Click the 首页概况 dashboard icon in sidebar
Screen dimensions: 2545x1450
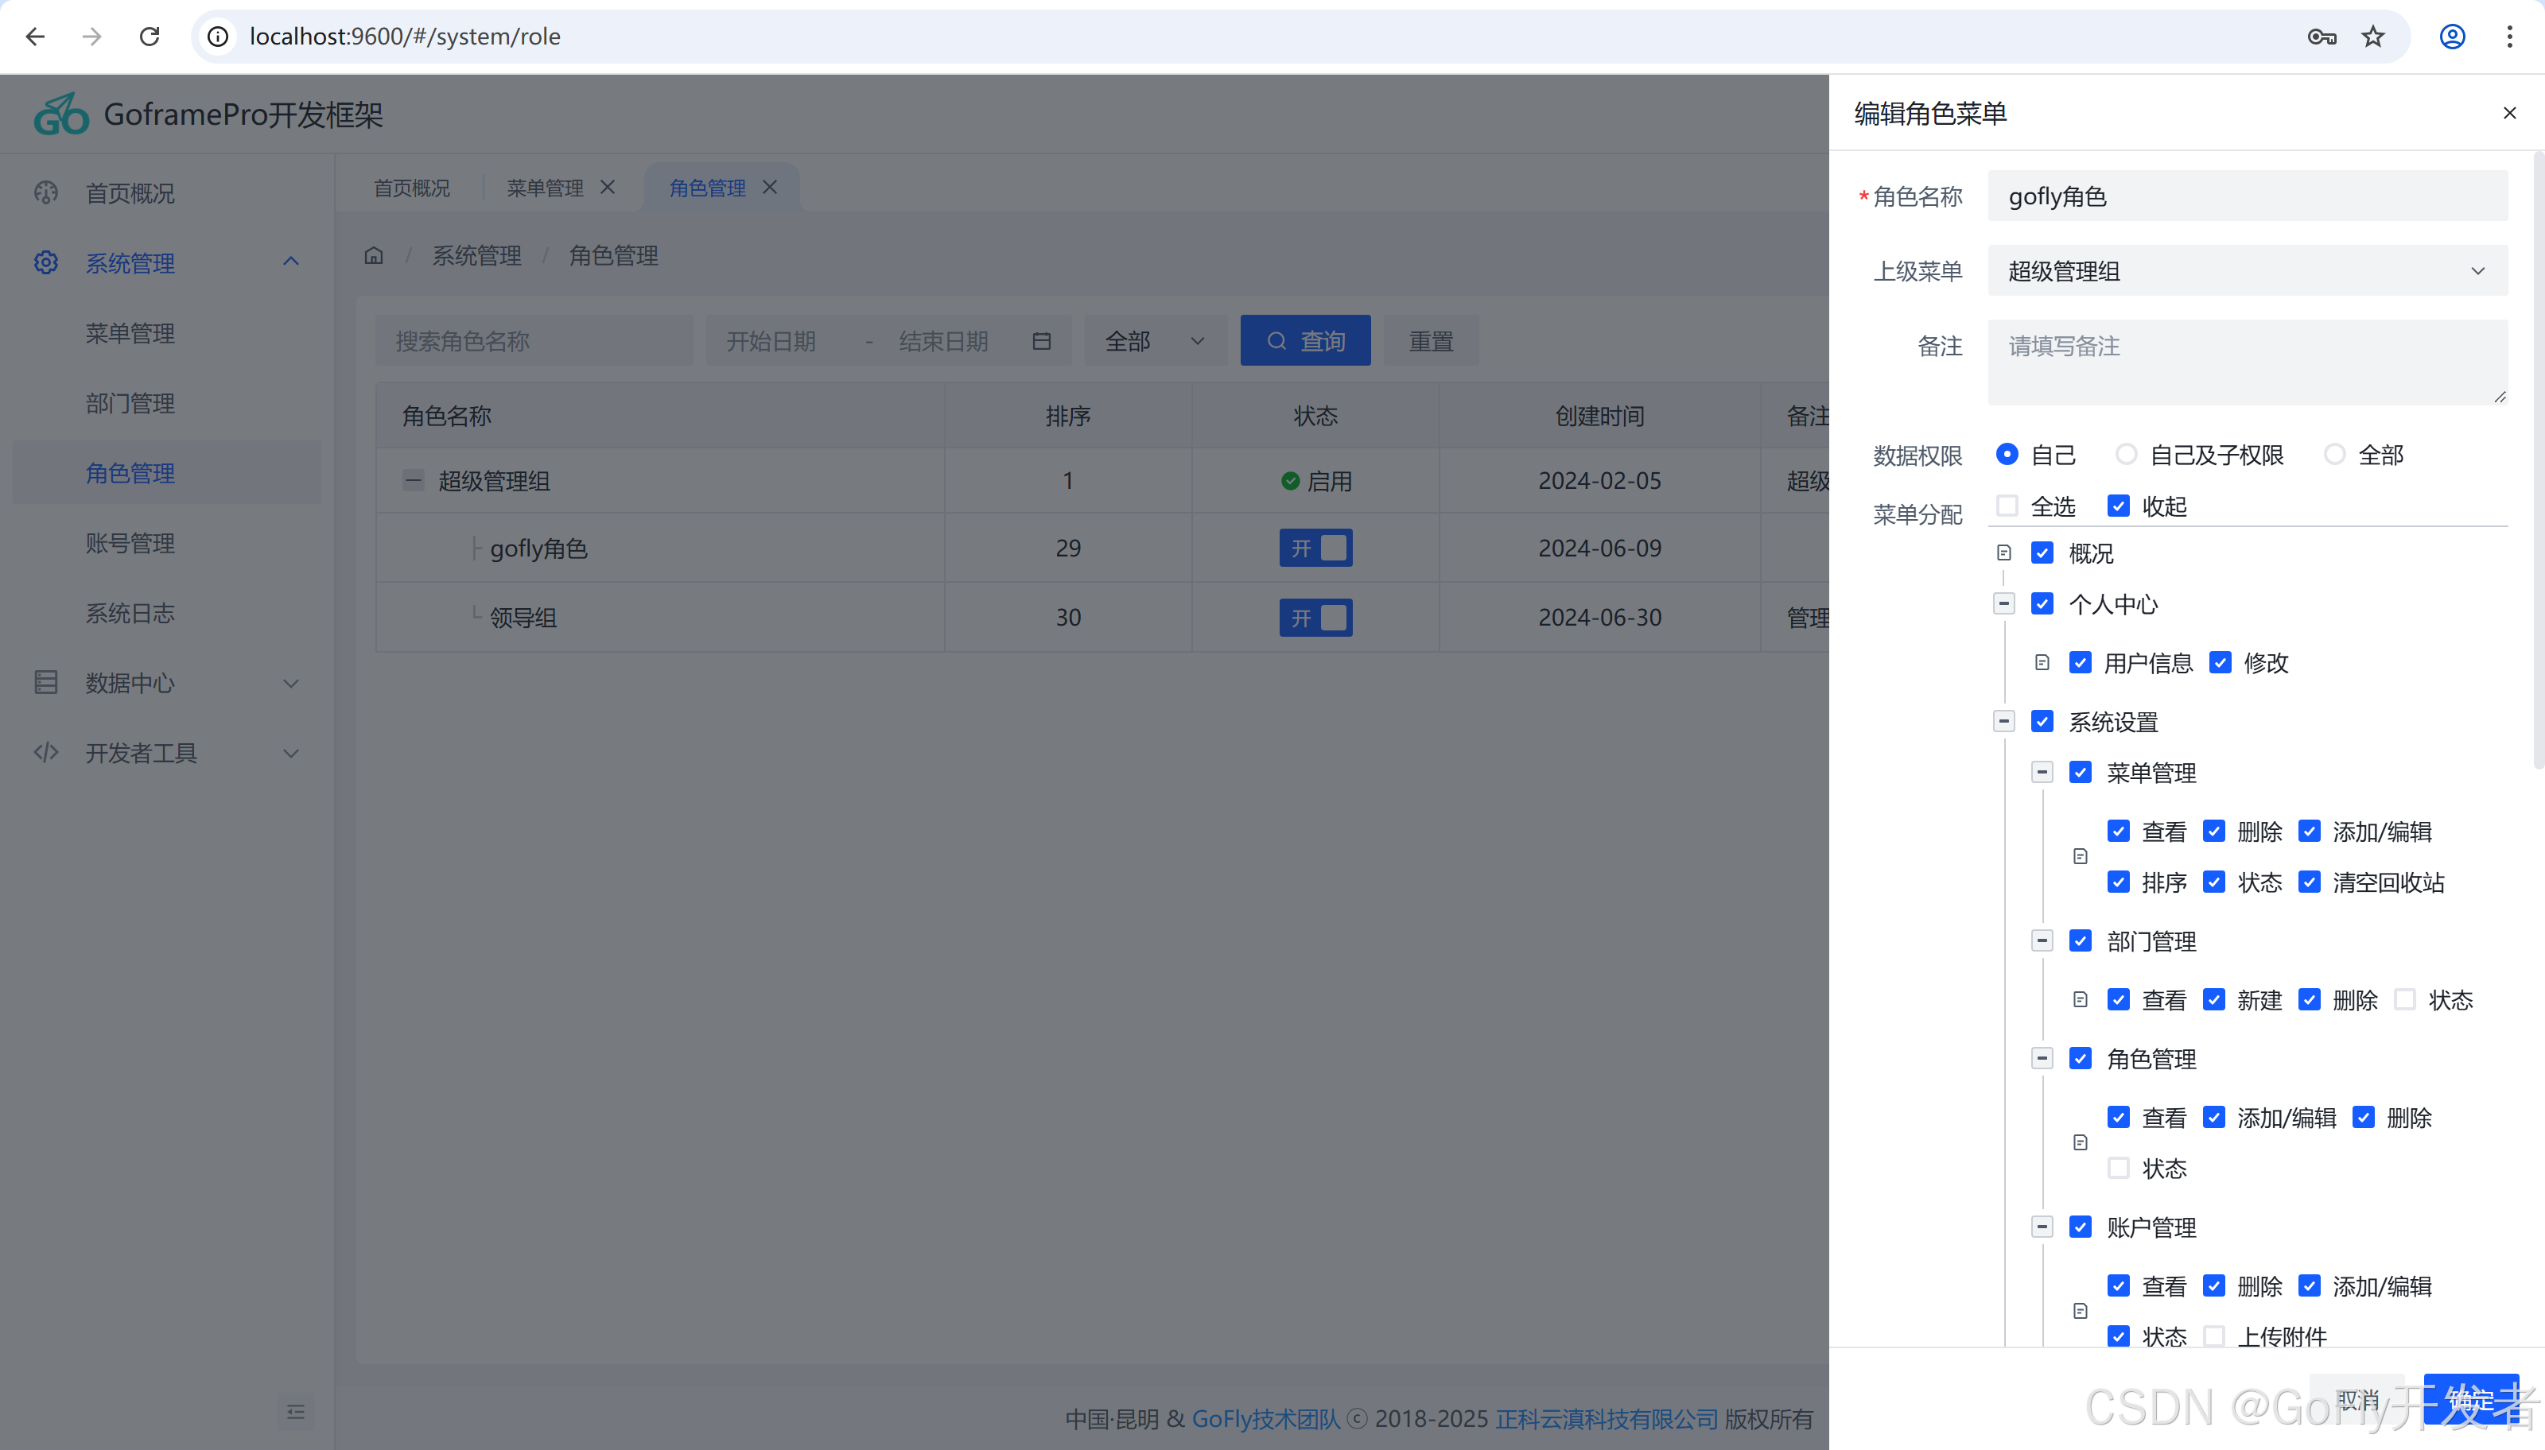pyautogui.click(x=46, y=192)
